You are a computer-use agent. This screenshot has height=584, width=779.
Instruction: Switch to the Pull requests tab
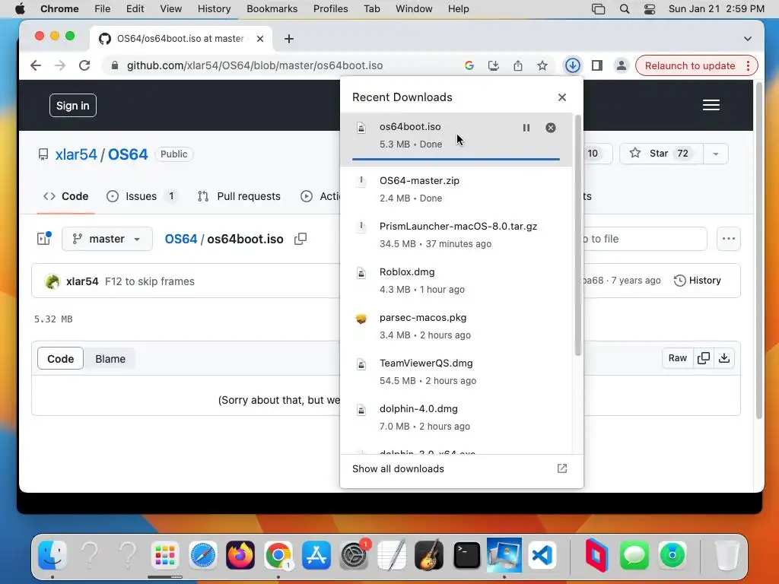[239, 196]
